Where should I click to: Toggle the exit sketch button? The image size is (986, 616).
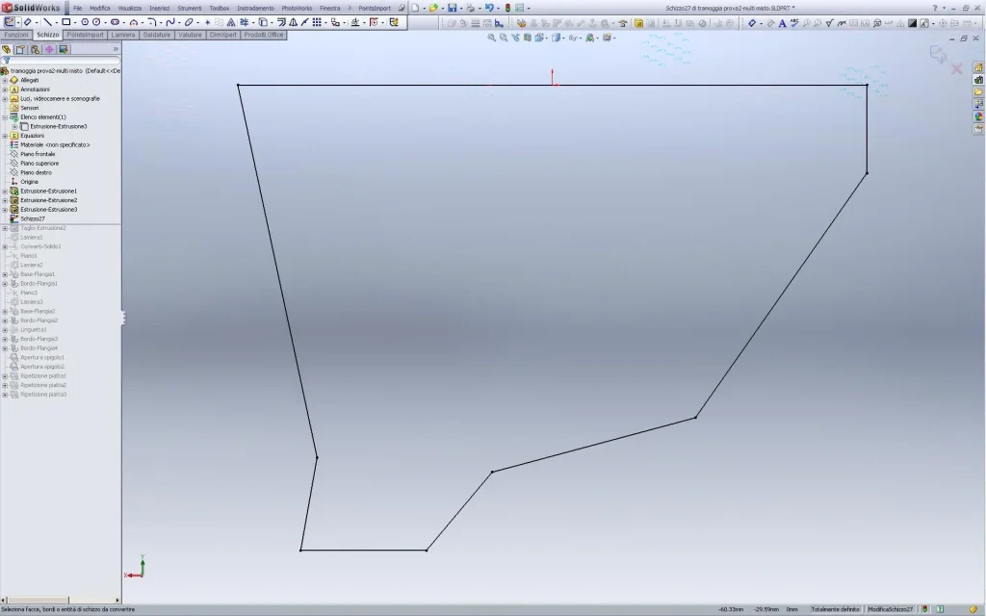click(x=937, y=55)
